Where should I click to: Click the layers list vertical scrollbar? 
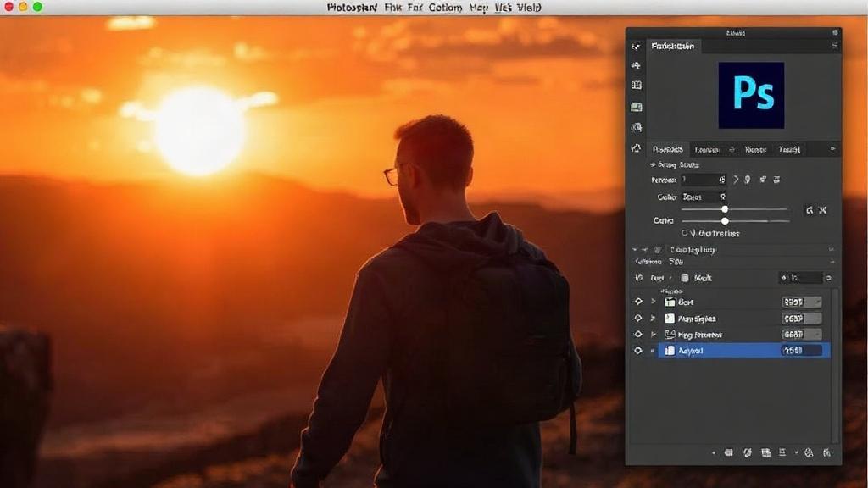835,365
